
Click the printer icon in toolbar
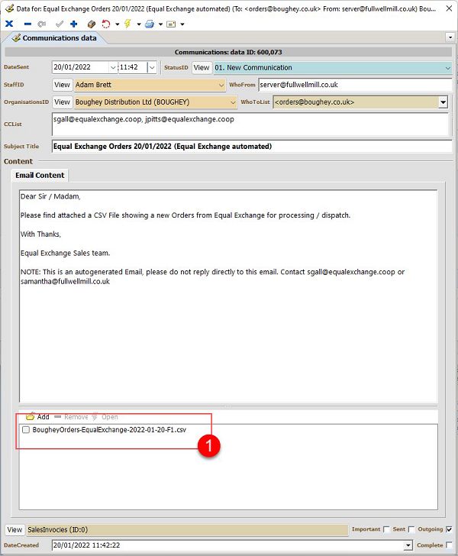pyautogui.click(x=150, y=24)
